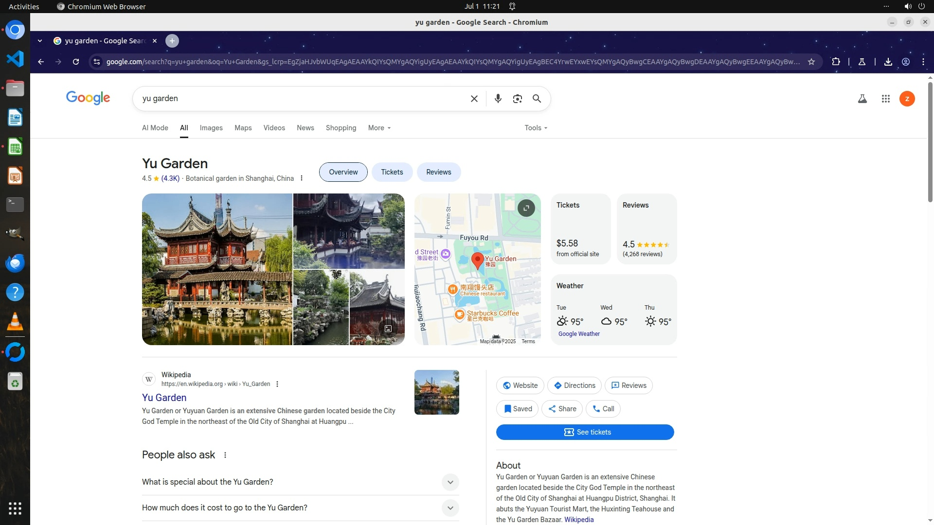Open the large Yu Garden pavilion photo
This screenshot has width=934, height=525.
point(217,269)
